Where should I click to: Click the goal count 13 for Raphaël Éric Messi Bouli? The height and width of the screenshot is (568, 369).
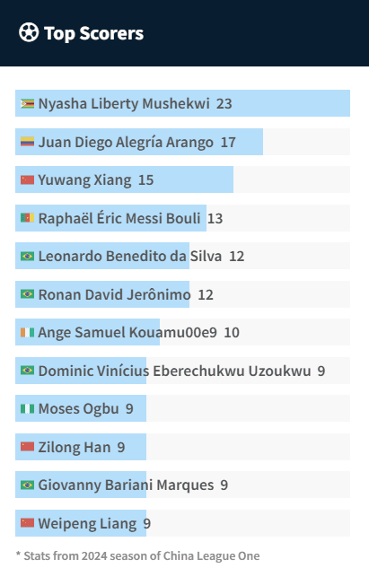(x=215, y=218)
